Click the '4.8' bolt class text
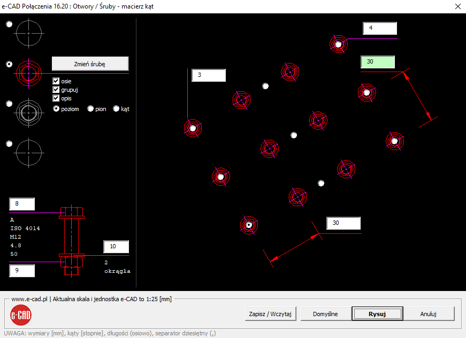 tap(16, 246)
